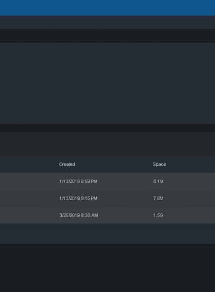Click the blue title bar at the top
This screenshot has width=215, height=292.
tap(107, 8)
